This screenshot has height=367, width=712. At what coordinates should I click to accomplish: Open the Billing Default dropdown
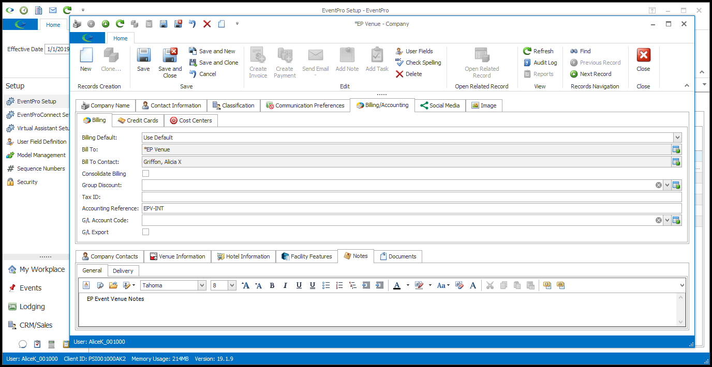[x=677, y=137]
